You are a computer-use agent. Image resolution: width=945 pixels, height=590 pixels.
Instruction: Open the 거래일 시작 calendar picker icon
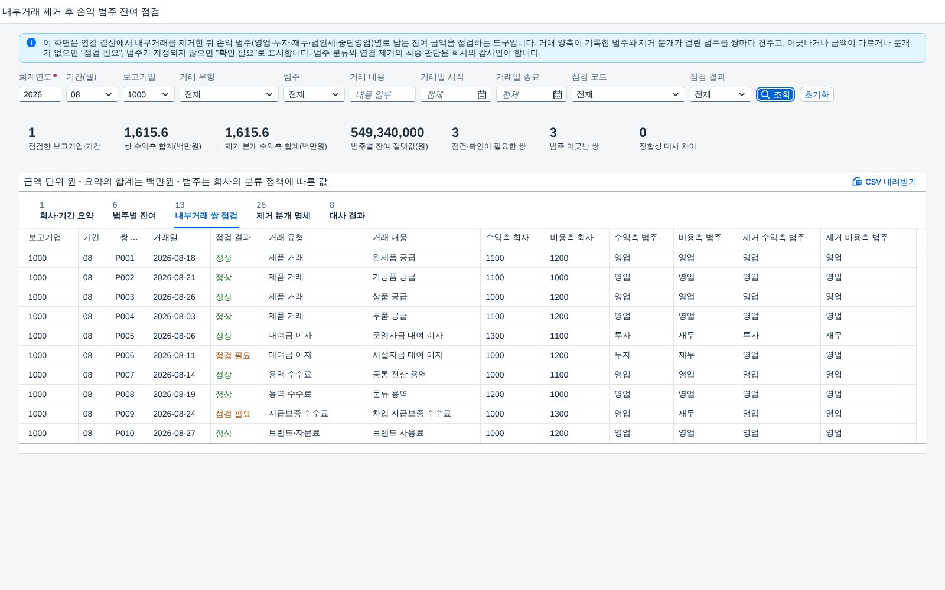coord(482,94)
